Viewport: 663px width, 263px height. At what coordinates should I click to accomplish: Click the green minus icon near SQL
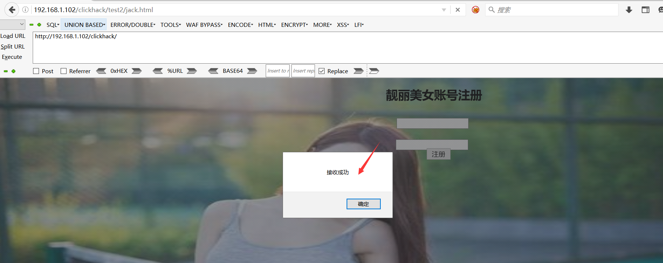[x=32, y=25]
